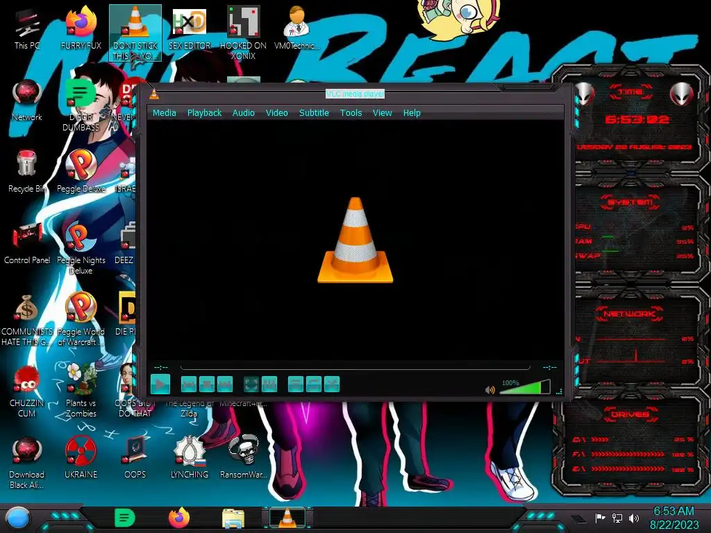Click the Start orb on taskbar
Viewport: 711px width, 533px height.
17,518
